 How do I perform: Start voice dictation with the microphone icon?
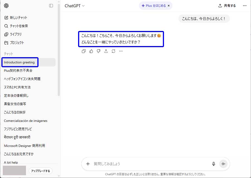214,164
